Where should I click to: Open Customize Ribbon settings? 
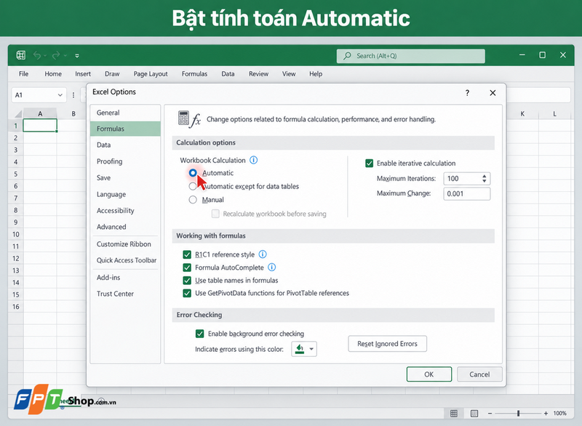[125, 244]
